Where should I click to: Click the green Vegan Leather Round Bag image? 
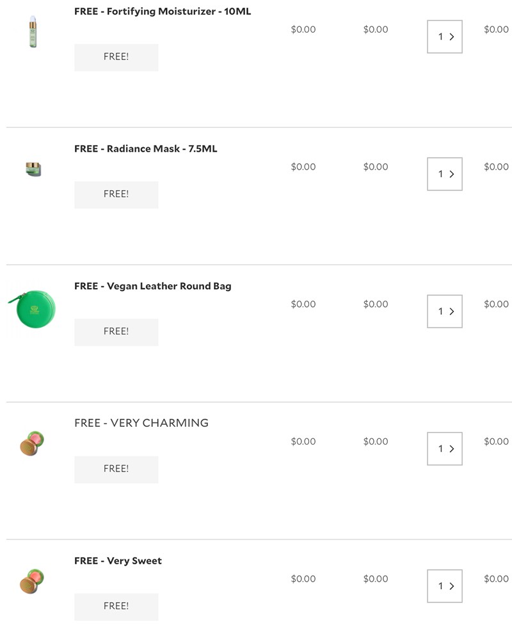coord(33,310)
